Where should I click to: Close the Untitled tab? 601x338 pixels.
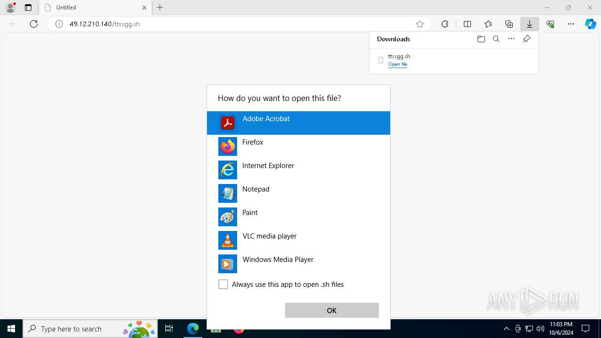pos(144,8)
